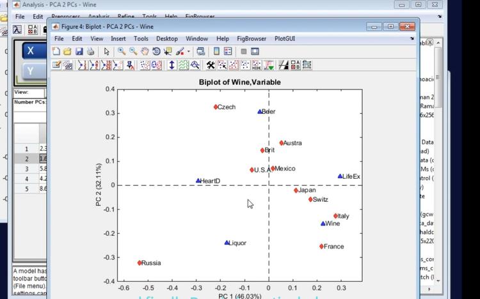Viewport: 480px width, 299px height.
Task: Click the X block button in Analysis window
Action: tap(35, 50)
